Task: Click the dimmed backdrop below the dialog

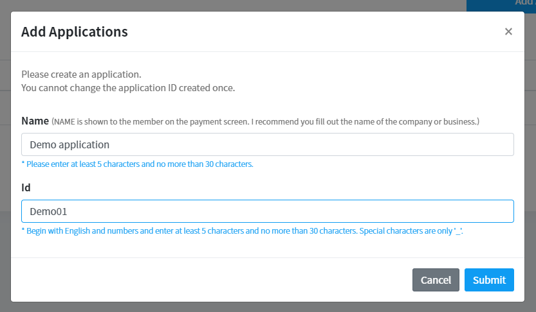Action: [x=268, y=307]
